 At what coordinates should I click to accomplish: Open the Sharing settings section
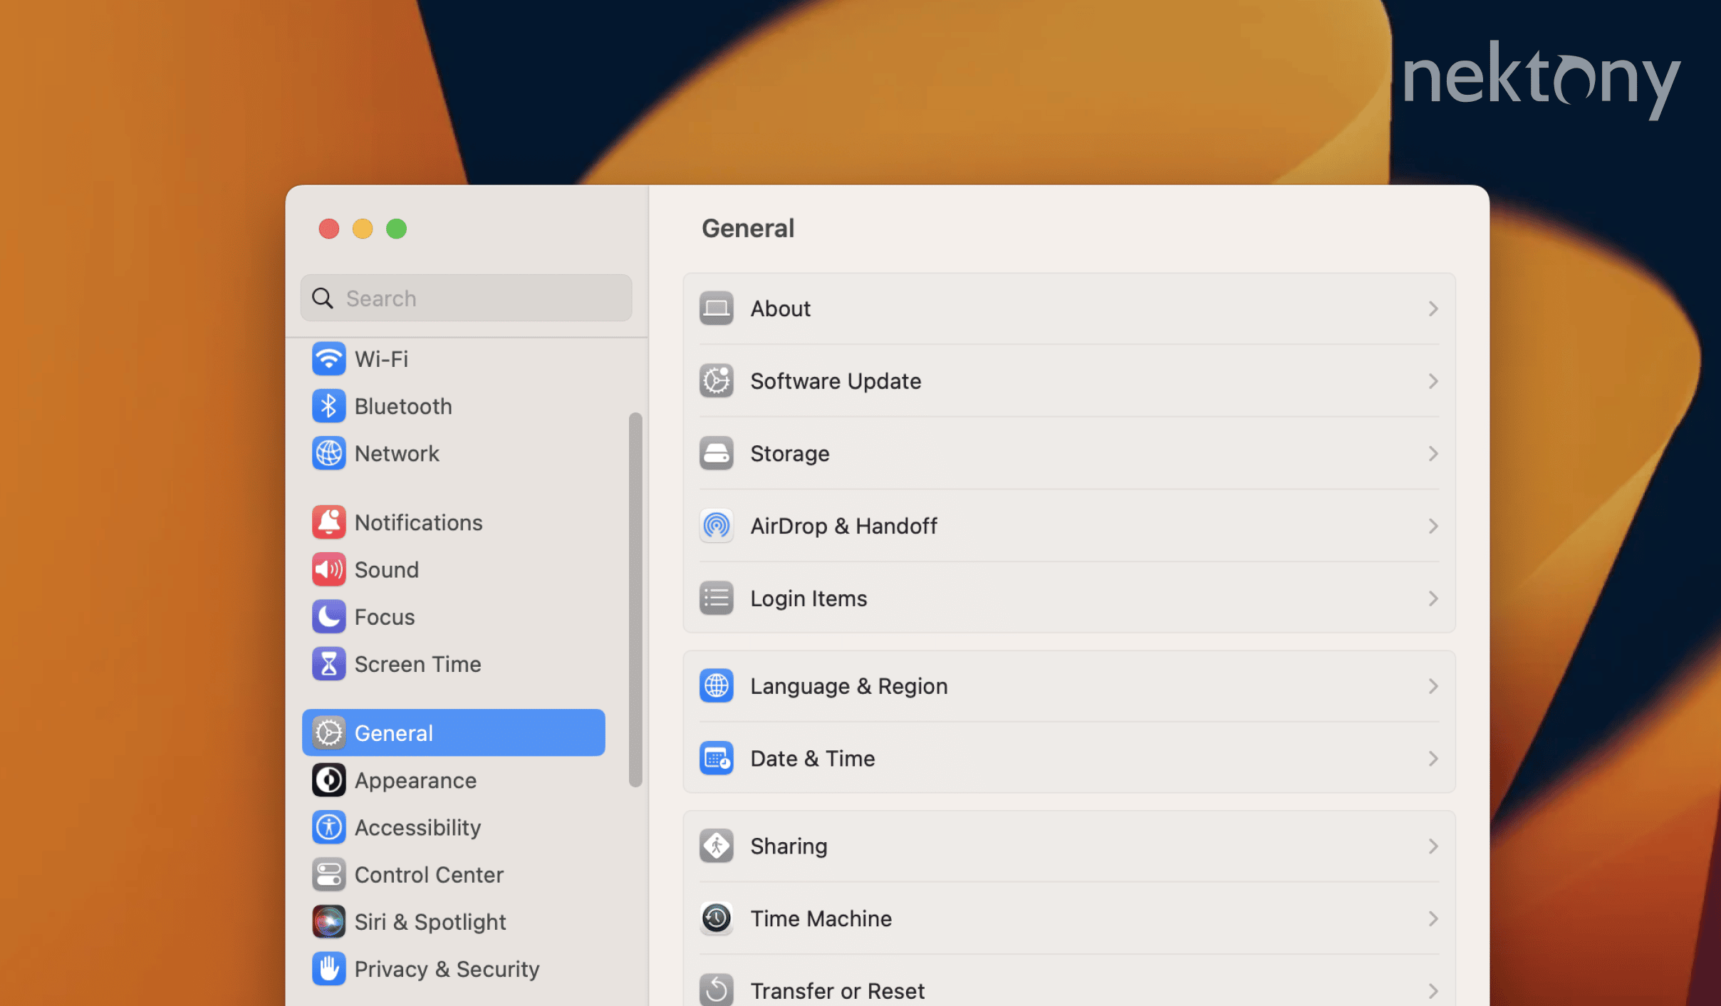pos(1069,846)
